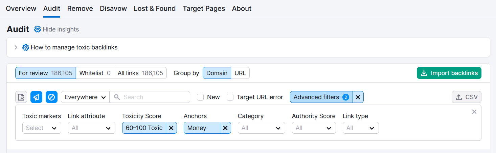Clear the Money anchors filter

tap(225, 128)
